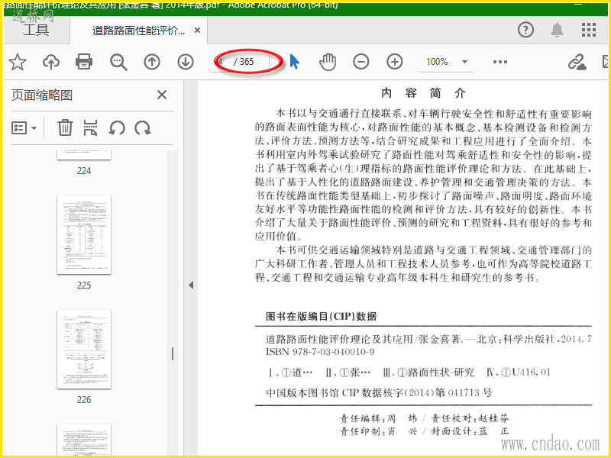Open the page extract scissors tool
The height and width of the screenshot is (458, 611).
(90, 127)
